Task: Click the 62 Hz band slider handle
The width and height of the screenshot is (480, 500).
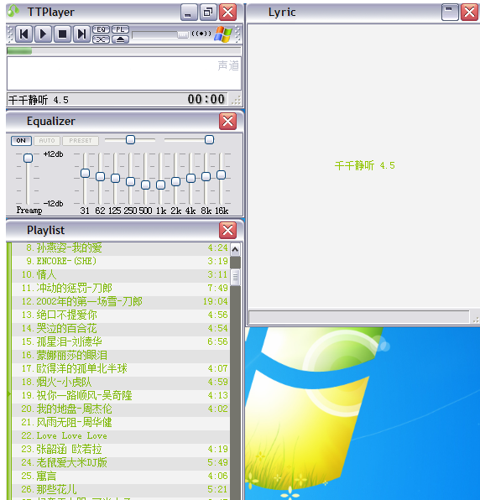Action: [100, 176]
